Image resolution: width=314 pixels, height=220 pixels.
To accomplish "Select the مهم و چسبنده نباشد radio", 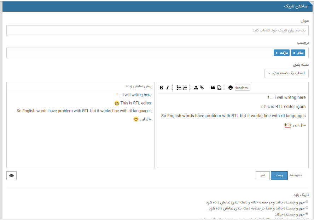I will click(307, 214).
